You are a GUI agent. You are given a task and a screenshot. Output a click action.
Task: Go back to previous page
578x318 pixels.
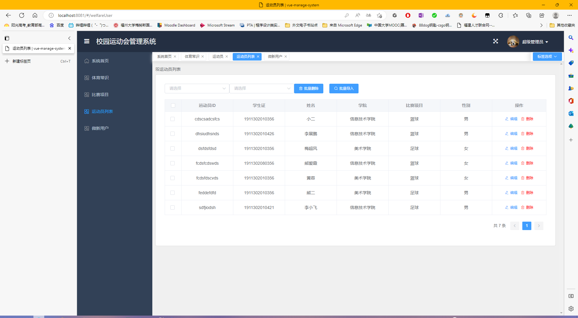tap(8, 15)
